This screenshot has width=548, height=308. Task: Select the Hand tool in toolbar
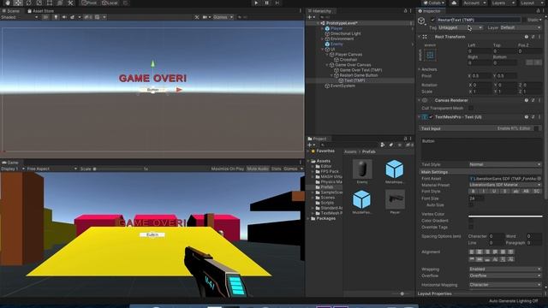[x=8, y=3]
